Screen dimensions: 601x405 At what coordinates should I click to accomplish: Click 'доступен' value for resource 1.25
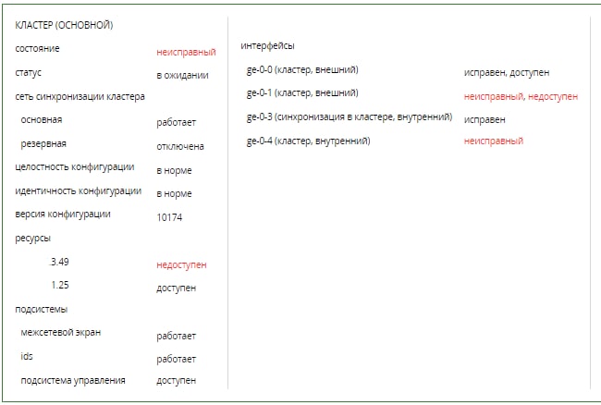pyautogui.click(x=176, y=288)
